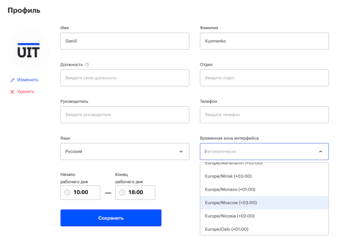
Task: Click the 18:00 end time value
Action: 135,192
